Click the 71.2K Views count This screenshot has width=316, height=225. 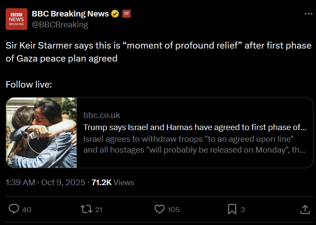113,183
